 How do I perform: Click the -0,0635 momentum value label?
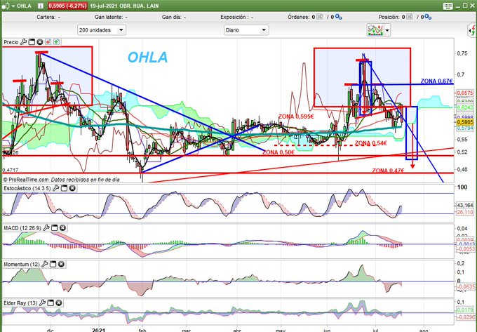click(x=466, y=286)
